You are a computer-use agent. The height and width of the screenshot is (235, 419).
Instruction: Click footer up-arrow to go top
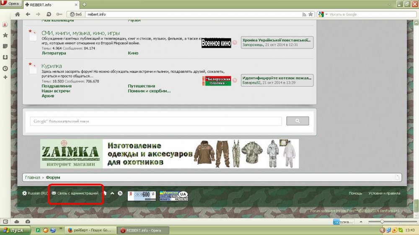[112, 193]
